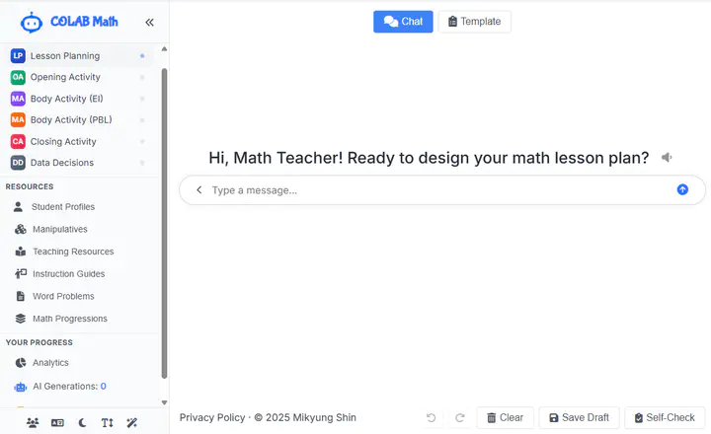
Task: Click the undo arrow icon
Action: [432, 418]
